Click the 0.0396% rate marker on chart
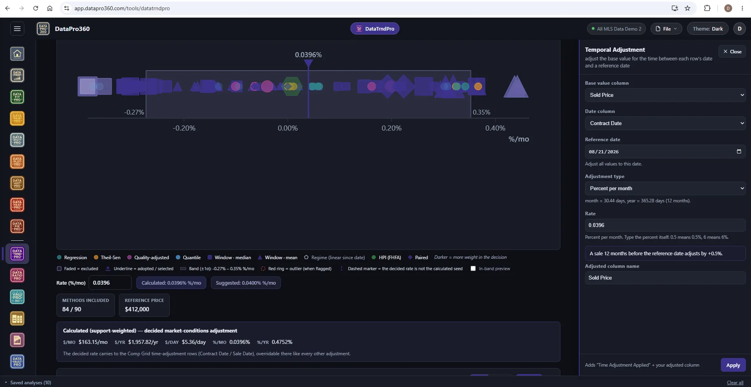 pos(309,63)
